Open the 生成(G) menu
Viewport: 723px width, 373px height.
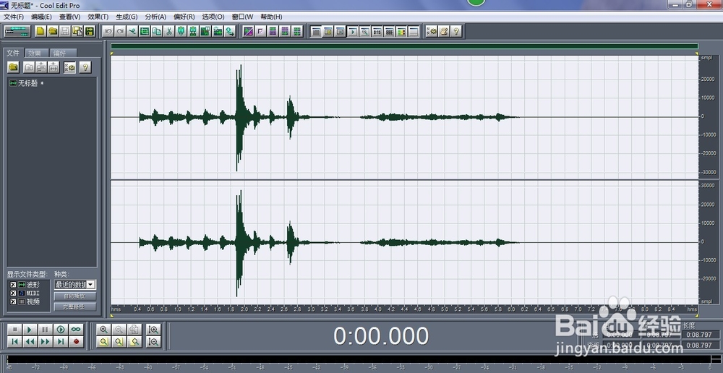tap(127, 17)
